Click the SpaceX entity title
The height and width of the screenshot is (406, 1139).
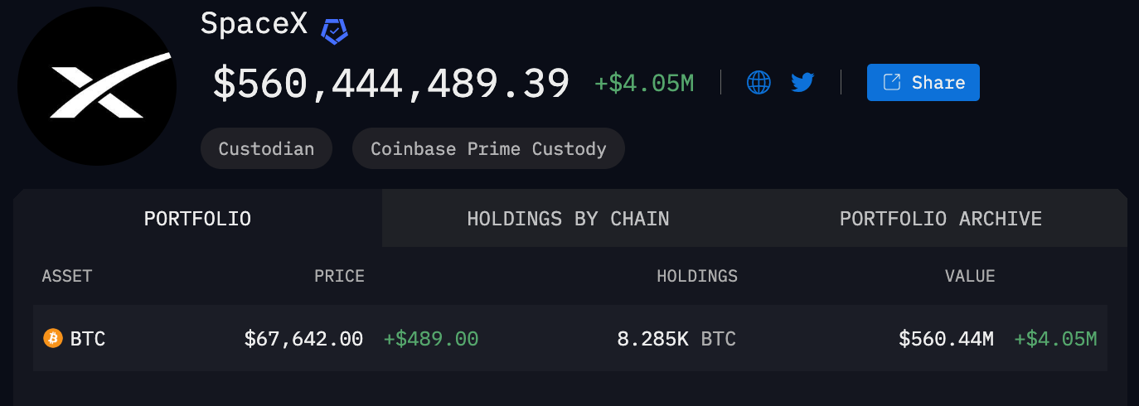point(254,25)
